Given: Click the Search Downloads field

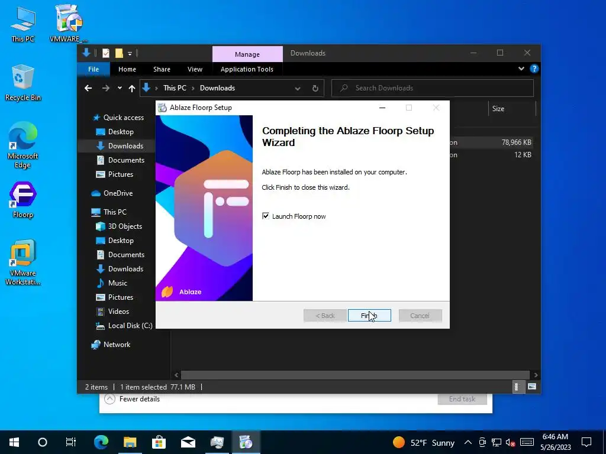Looking at the screenshot, I should click(433, 88).
